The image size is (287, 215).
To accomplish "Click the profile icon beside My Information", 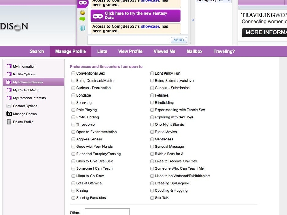I will tap(9, 66).
